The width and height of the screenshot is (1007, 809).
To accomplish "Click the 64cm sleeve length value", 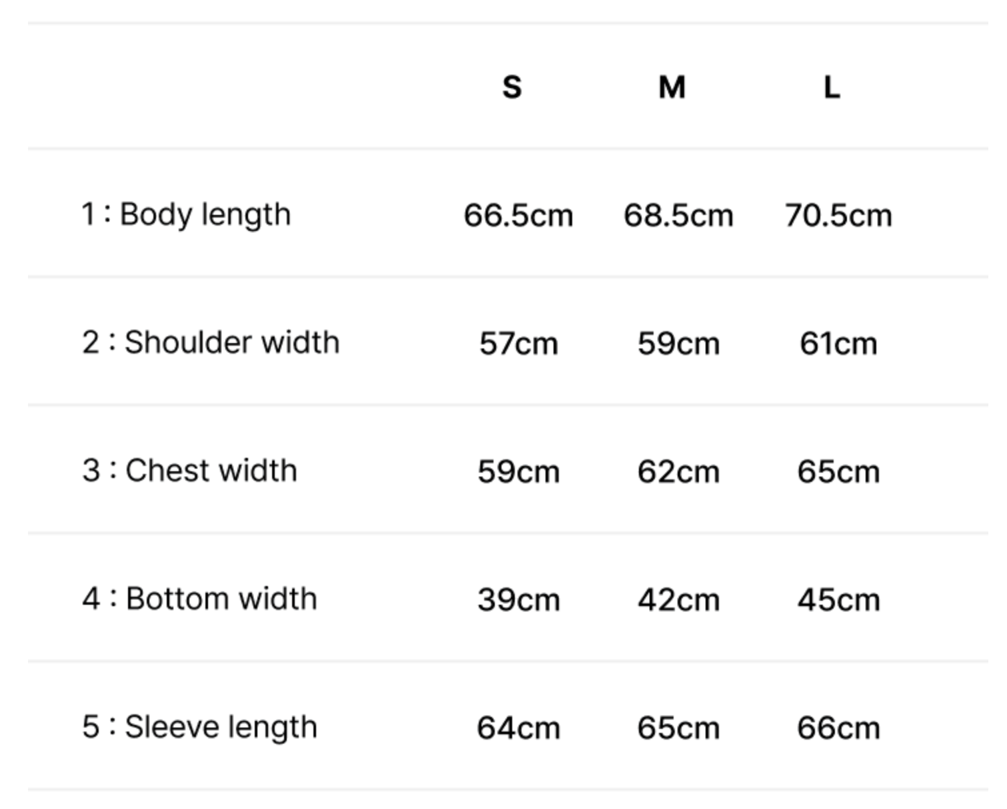I will coord(518,728).
